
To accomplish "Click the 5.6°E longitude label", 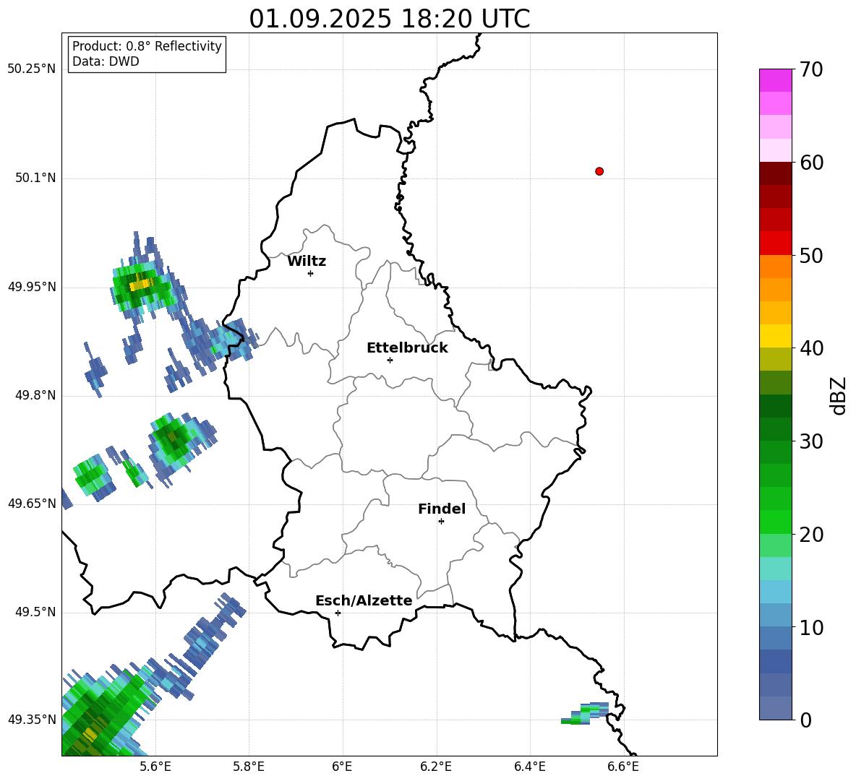I will (x=155, y=767).
